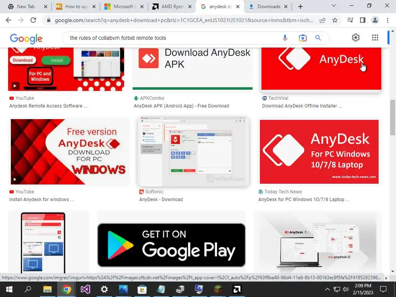396x297 pixels.
Task: Open 'install Anydesk for windows ...' result
Action: (41, 199)
